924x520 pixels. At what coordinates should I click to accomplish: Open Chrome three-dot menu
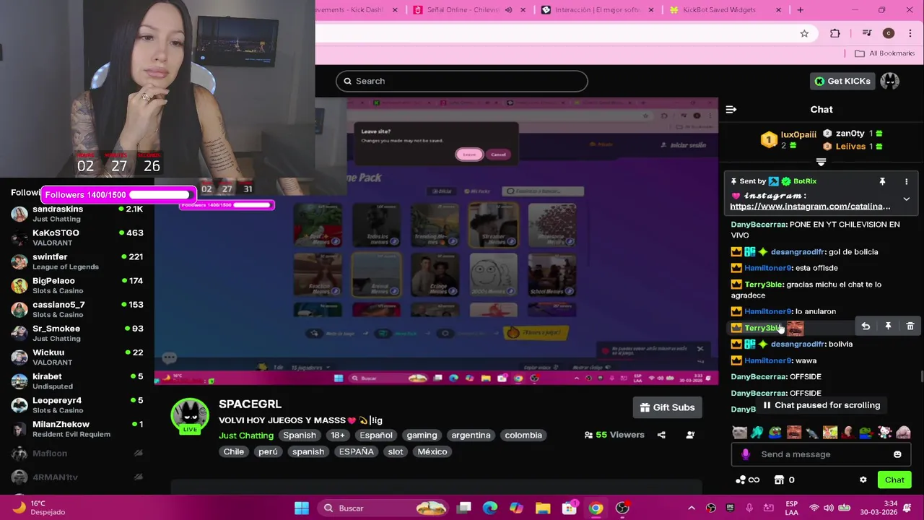[910, 33]
